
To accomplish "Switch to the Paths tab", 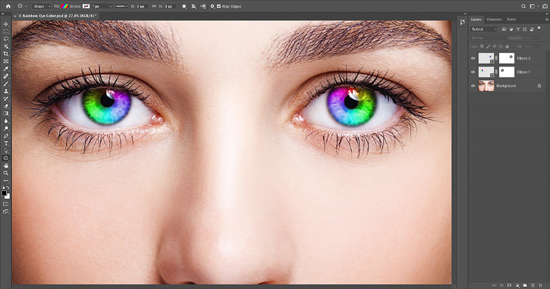I will 511,19.
